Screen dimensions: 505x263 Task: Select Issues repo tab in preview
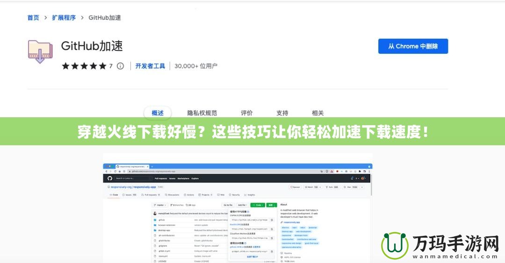tap(129, 195)
